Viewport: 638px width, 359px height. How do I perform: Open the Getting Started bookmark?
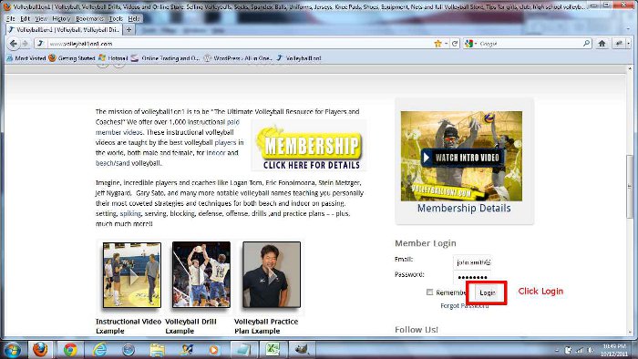click(72, 58)
